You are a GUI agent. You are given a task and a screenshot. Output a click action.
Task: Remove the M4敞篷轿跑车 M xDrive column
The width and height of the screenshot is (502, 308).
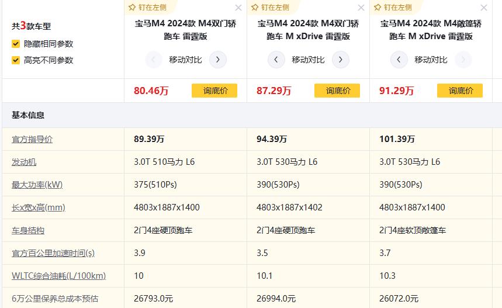pos(483,8)
